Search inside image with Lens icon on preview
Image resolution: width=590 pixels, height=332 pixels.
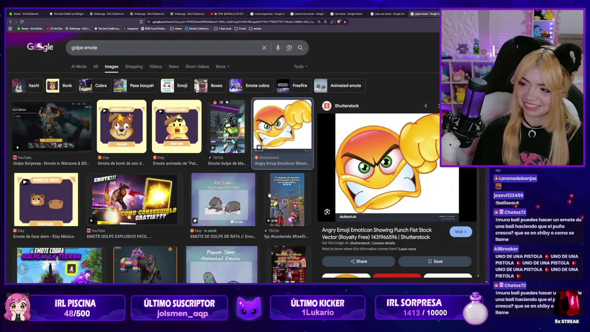[327, 212]
